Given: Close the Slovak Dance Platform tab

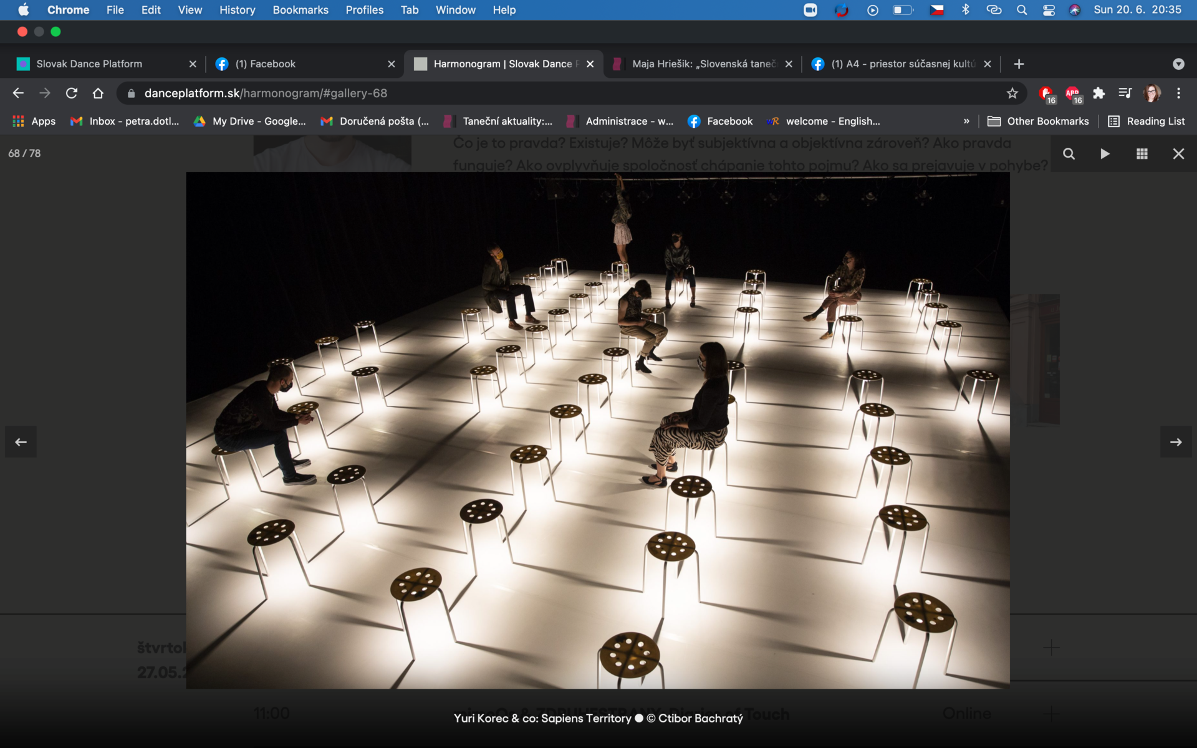Looking at the screenshot, I should point(193,64).
